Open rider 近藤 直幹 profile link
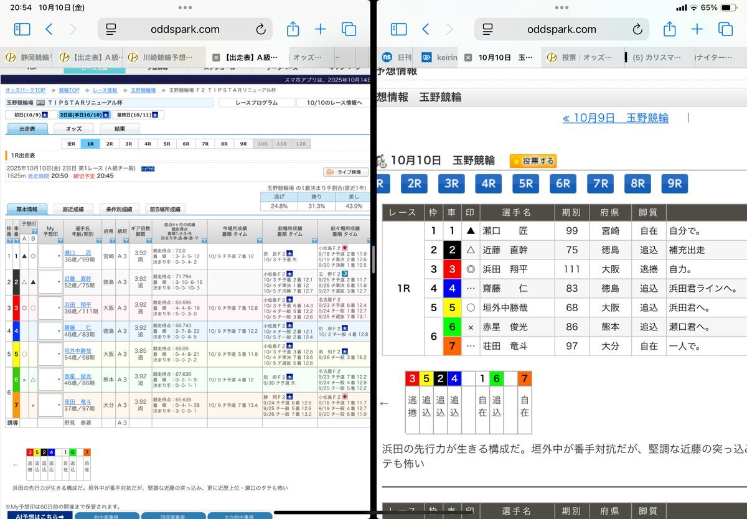This screenshot has height=519, width=747. click(x=78, y=279)
